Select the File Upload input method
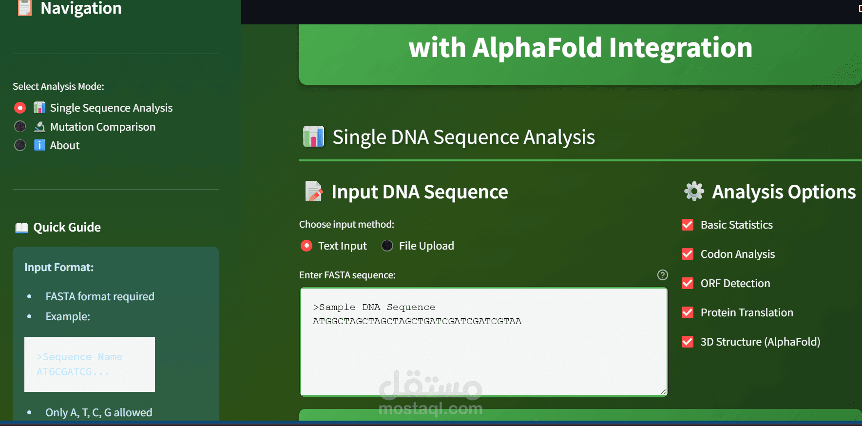The image size is (862, 426). (387, 246)
